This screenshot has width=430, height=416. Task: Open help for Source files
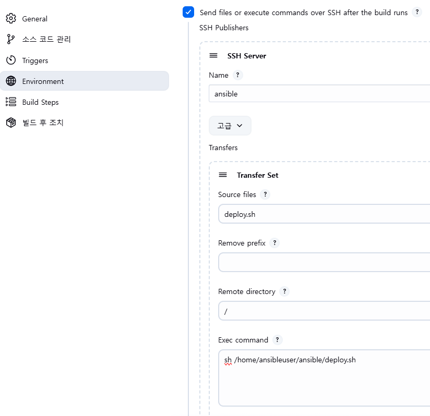tap(265, 194)
